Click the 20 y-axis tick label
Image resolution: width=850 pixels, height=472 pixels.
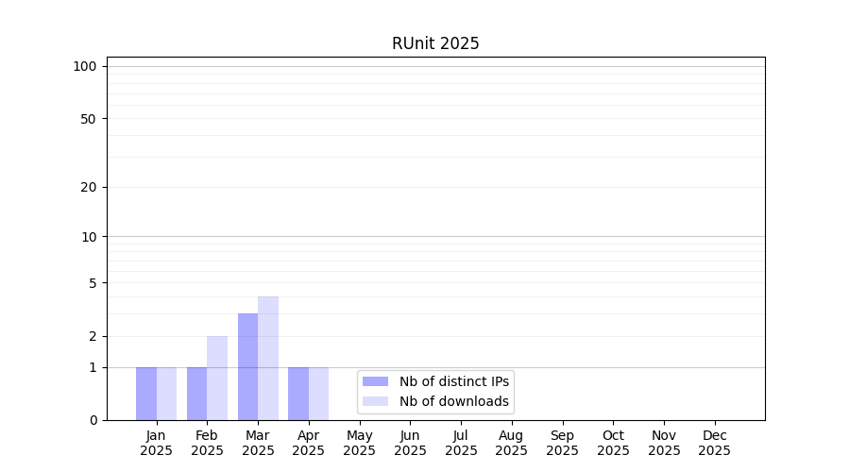(x=89, y=187)
